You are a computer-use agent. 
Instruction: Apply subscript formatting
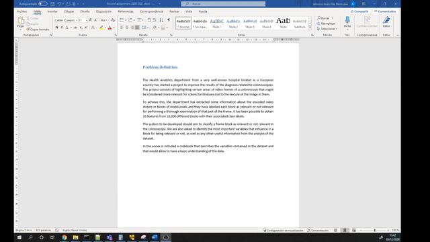click(x=81, y=28)
